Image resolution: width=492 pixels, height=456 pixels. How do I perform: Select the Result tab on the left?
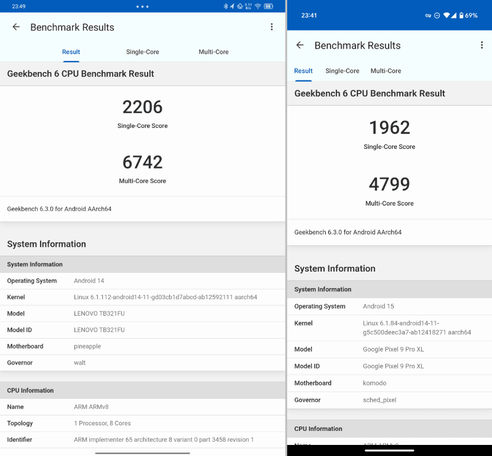71,52
